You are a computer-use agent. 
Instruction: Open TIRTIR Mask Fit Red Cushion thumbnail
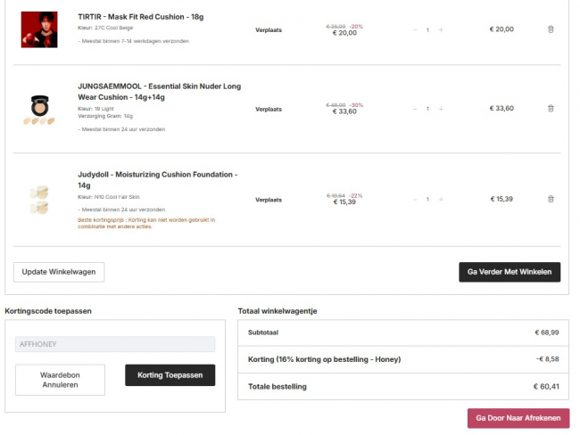39,29
